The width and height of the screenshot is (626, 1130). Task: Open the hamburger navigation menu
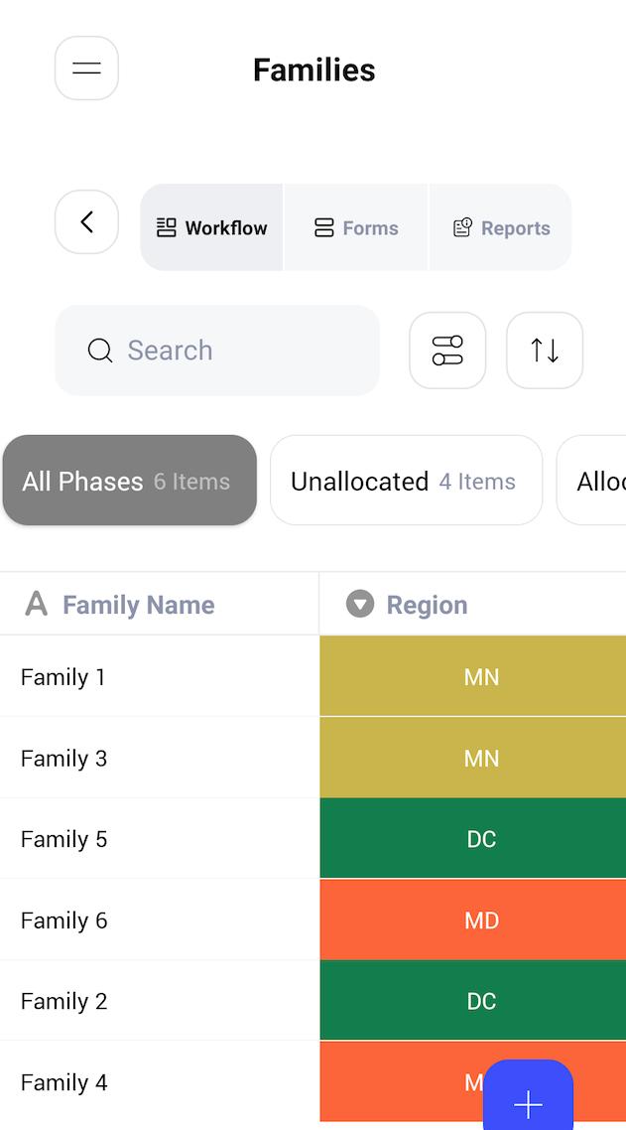point(86,68)
